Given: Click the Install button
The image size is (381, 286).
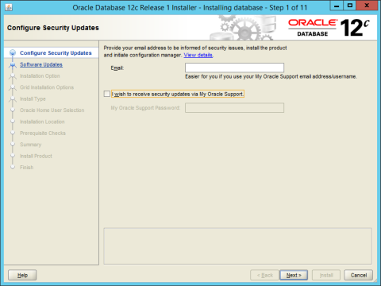Looking at the screenshot, I should tap(326, 275).
